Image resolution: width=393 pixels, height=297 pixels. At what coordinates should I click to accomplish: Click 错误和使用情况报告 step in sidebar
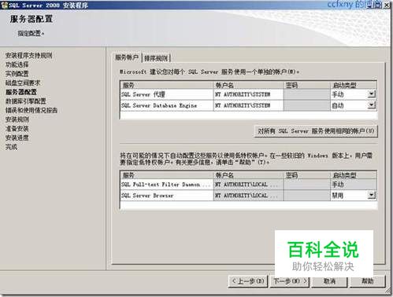click(x=32, y=110)
